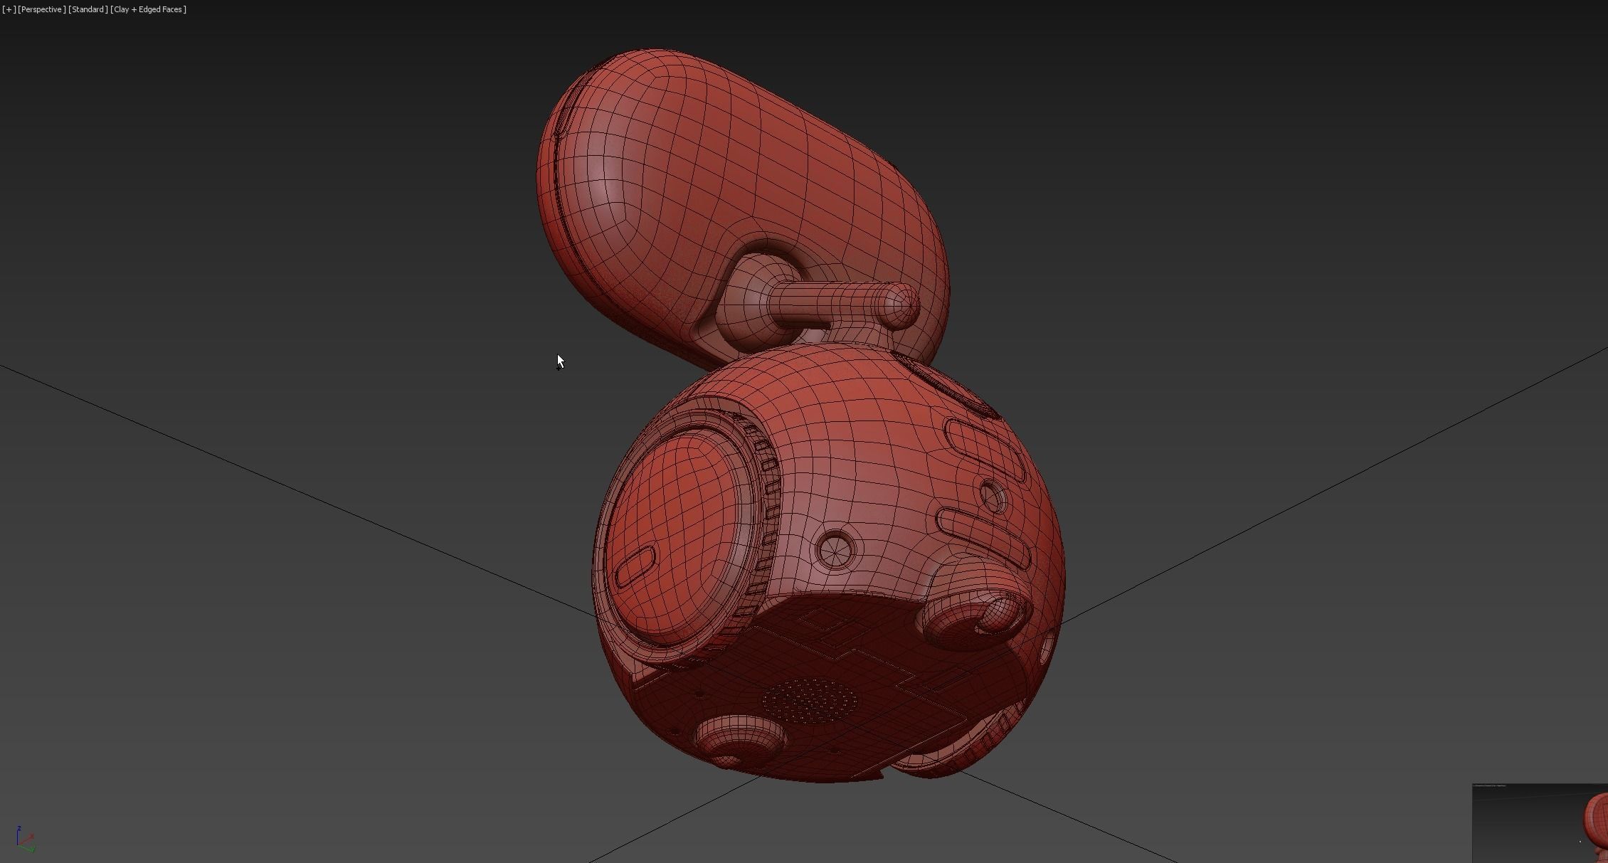Open the Clay + Edged Faces shading menu
Image resolution: width=1608 pixels, height=863 pixels.
tap(149, 9)
